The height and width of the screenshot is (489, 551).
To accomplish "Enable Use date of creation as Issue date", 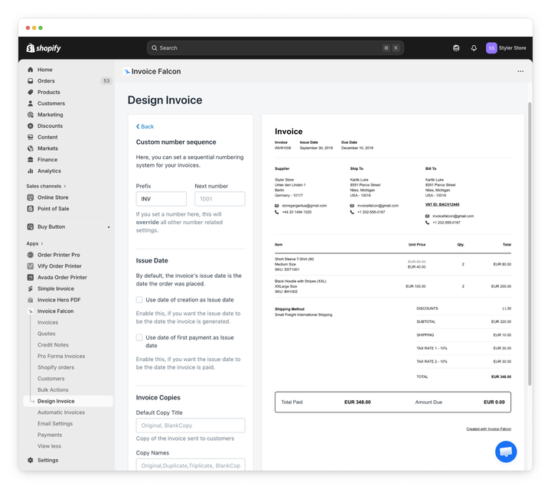I will tap(139, 300).
